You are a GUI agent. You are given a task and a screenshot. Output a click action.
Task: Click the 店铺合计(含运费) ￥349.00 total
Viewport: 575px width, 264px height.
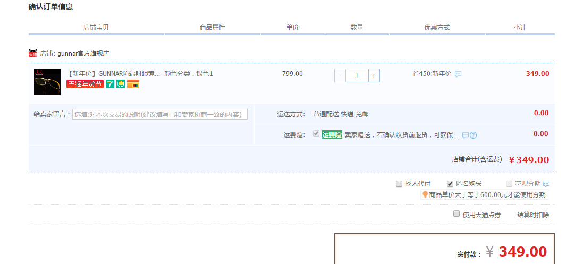coord(501,160)
